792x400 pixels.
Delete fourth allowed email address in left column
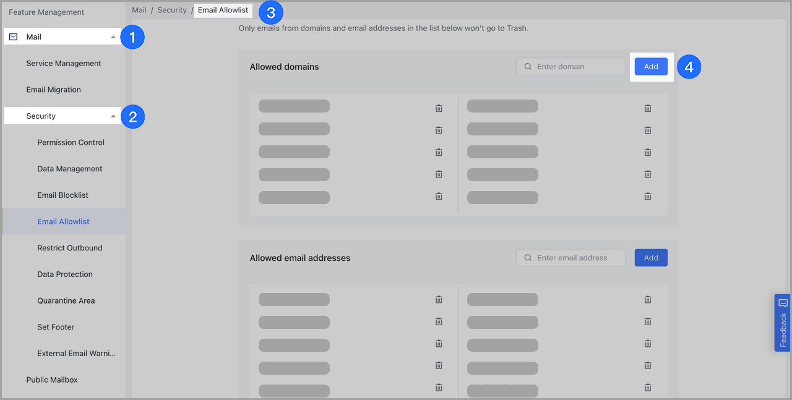439,365
